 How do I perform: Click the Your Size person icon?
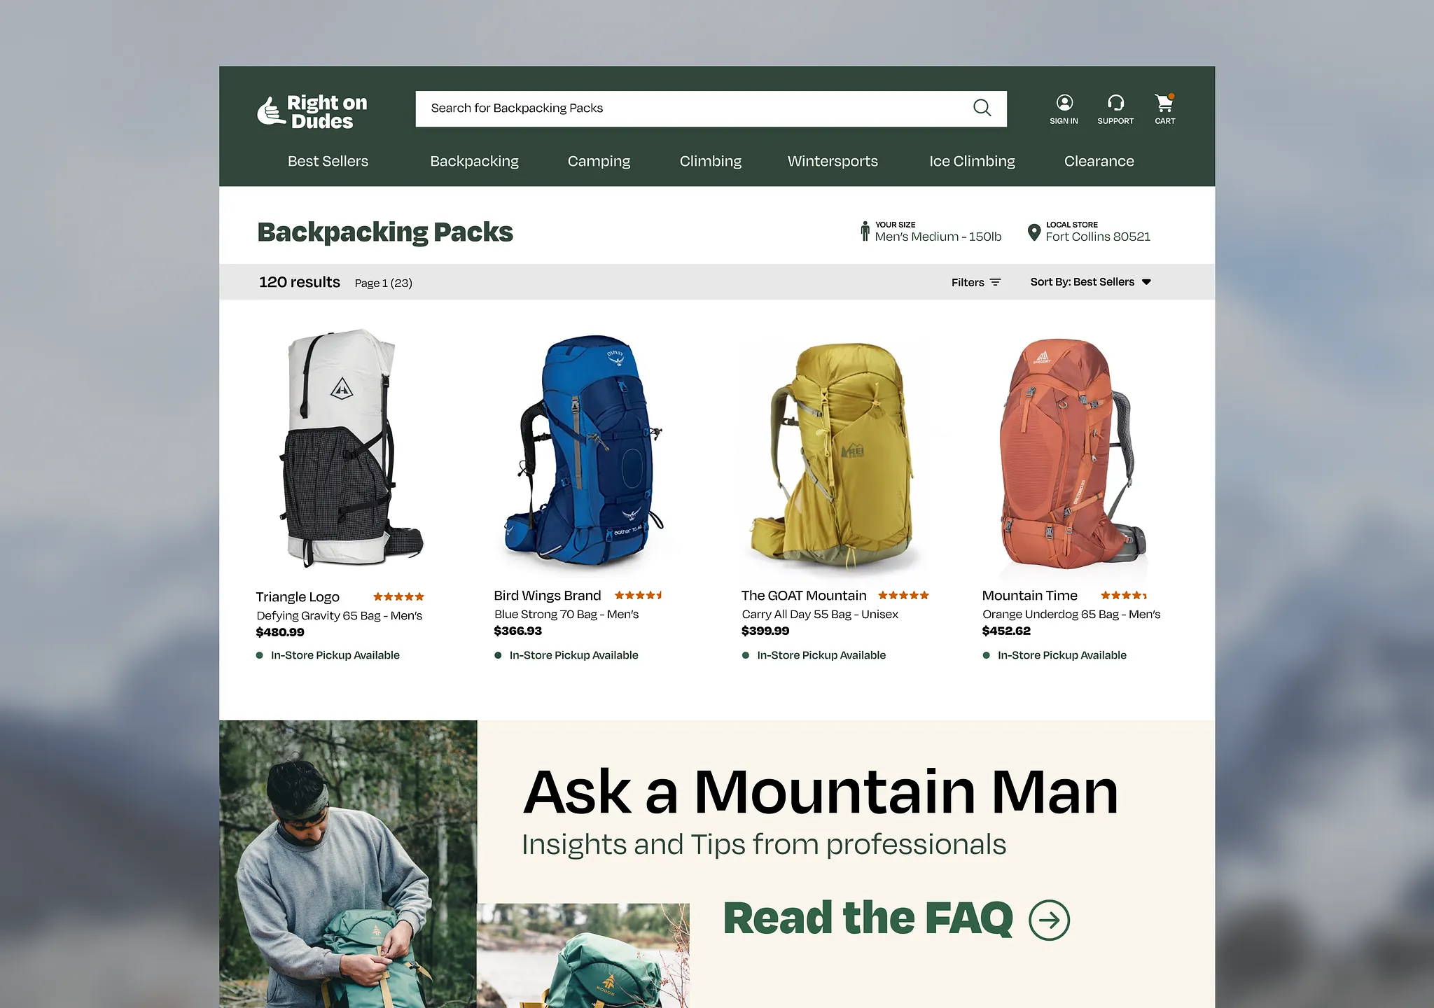coord(865,231)
